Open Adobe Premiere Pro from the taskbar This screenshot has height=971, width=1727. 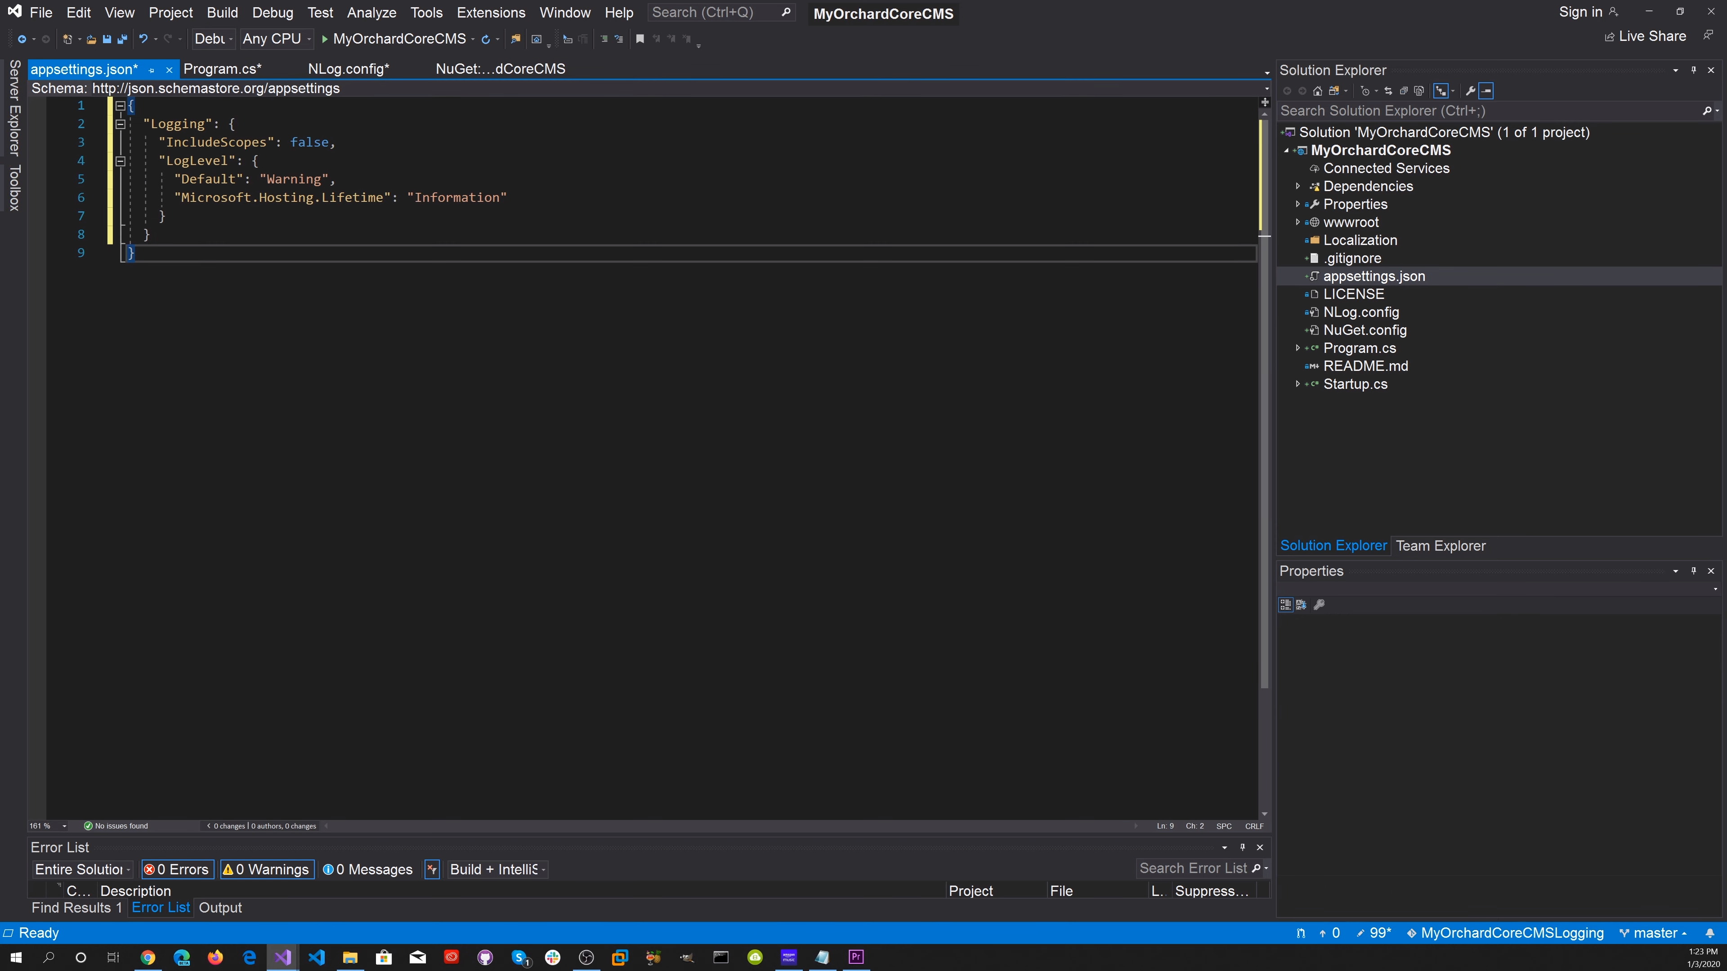click(856, 957)
